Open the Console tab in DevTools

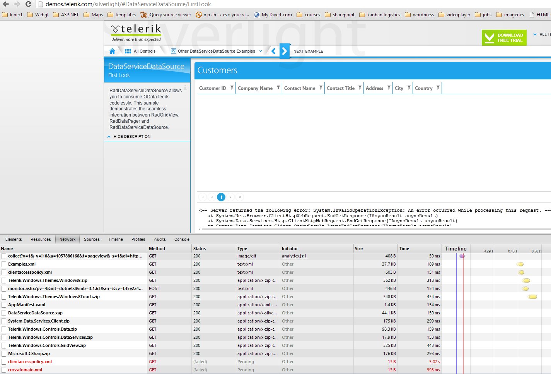pyautogui.click(x=182, y=239)
